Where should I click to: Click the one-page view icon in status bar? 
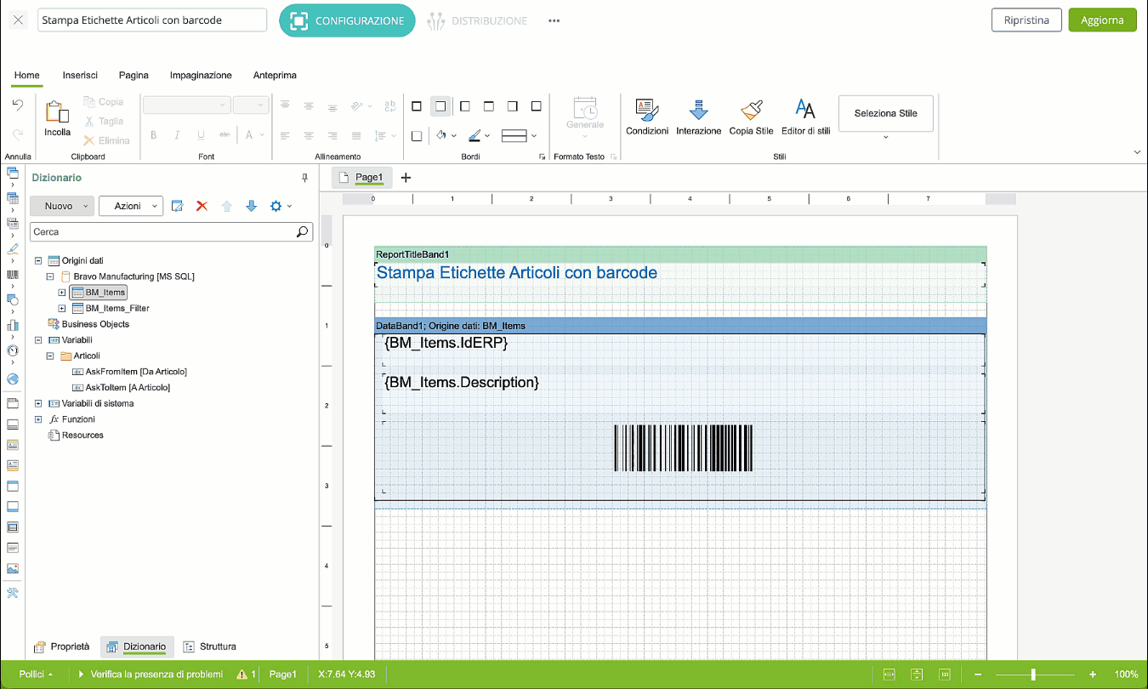(x=889, y=674)
